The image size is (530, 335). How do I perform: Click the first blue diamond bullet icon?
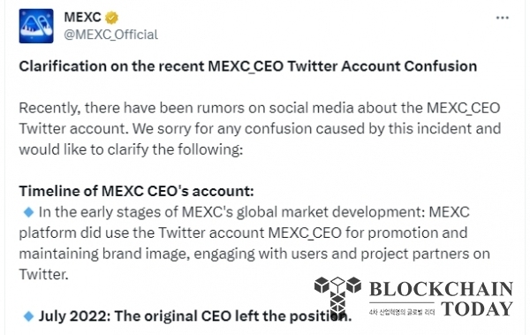(29, 212)
